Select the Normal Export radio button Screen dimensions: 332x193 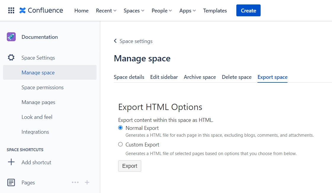tap(120, 128)
